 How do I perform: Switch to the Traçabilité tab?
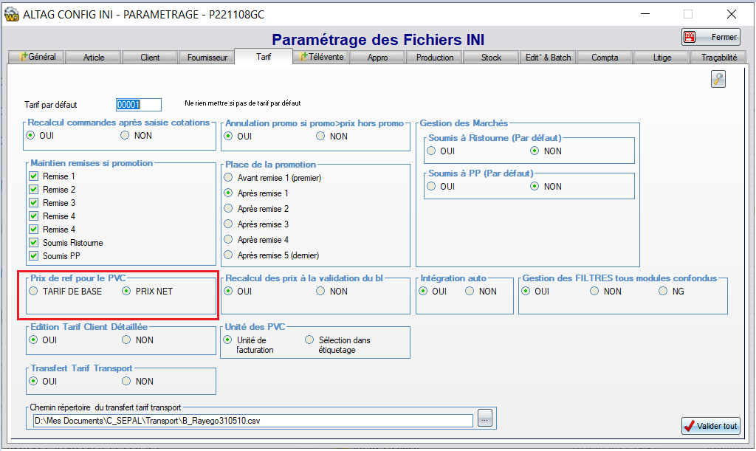[x=718, y=58]
